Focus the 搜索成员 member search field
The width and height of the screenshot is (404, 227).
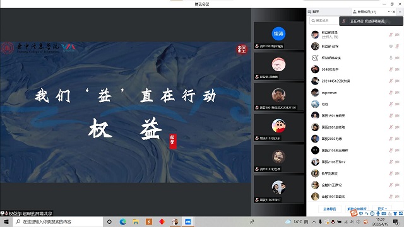coord(324,20)
